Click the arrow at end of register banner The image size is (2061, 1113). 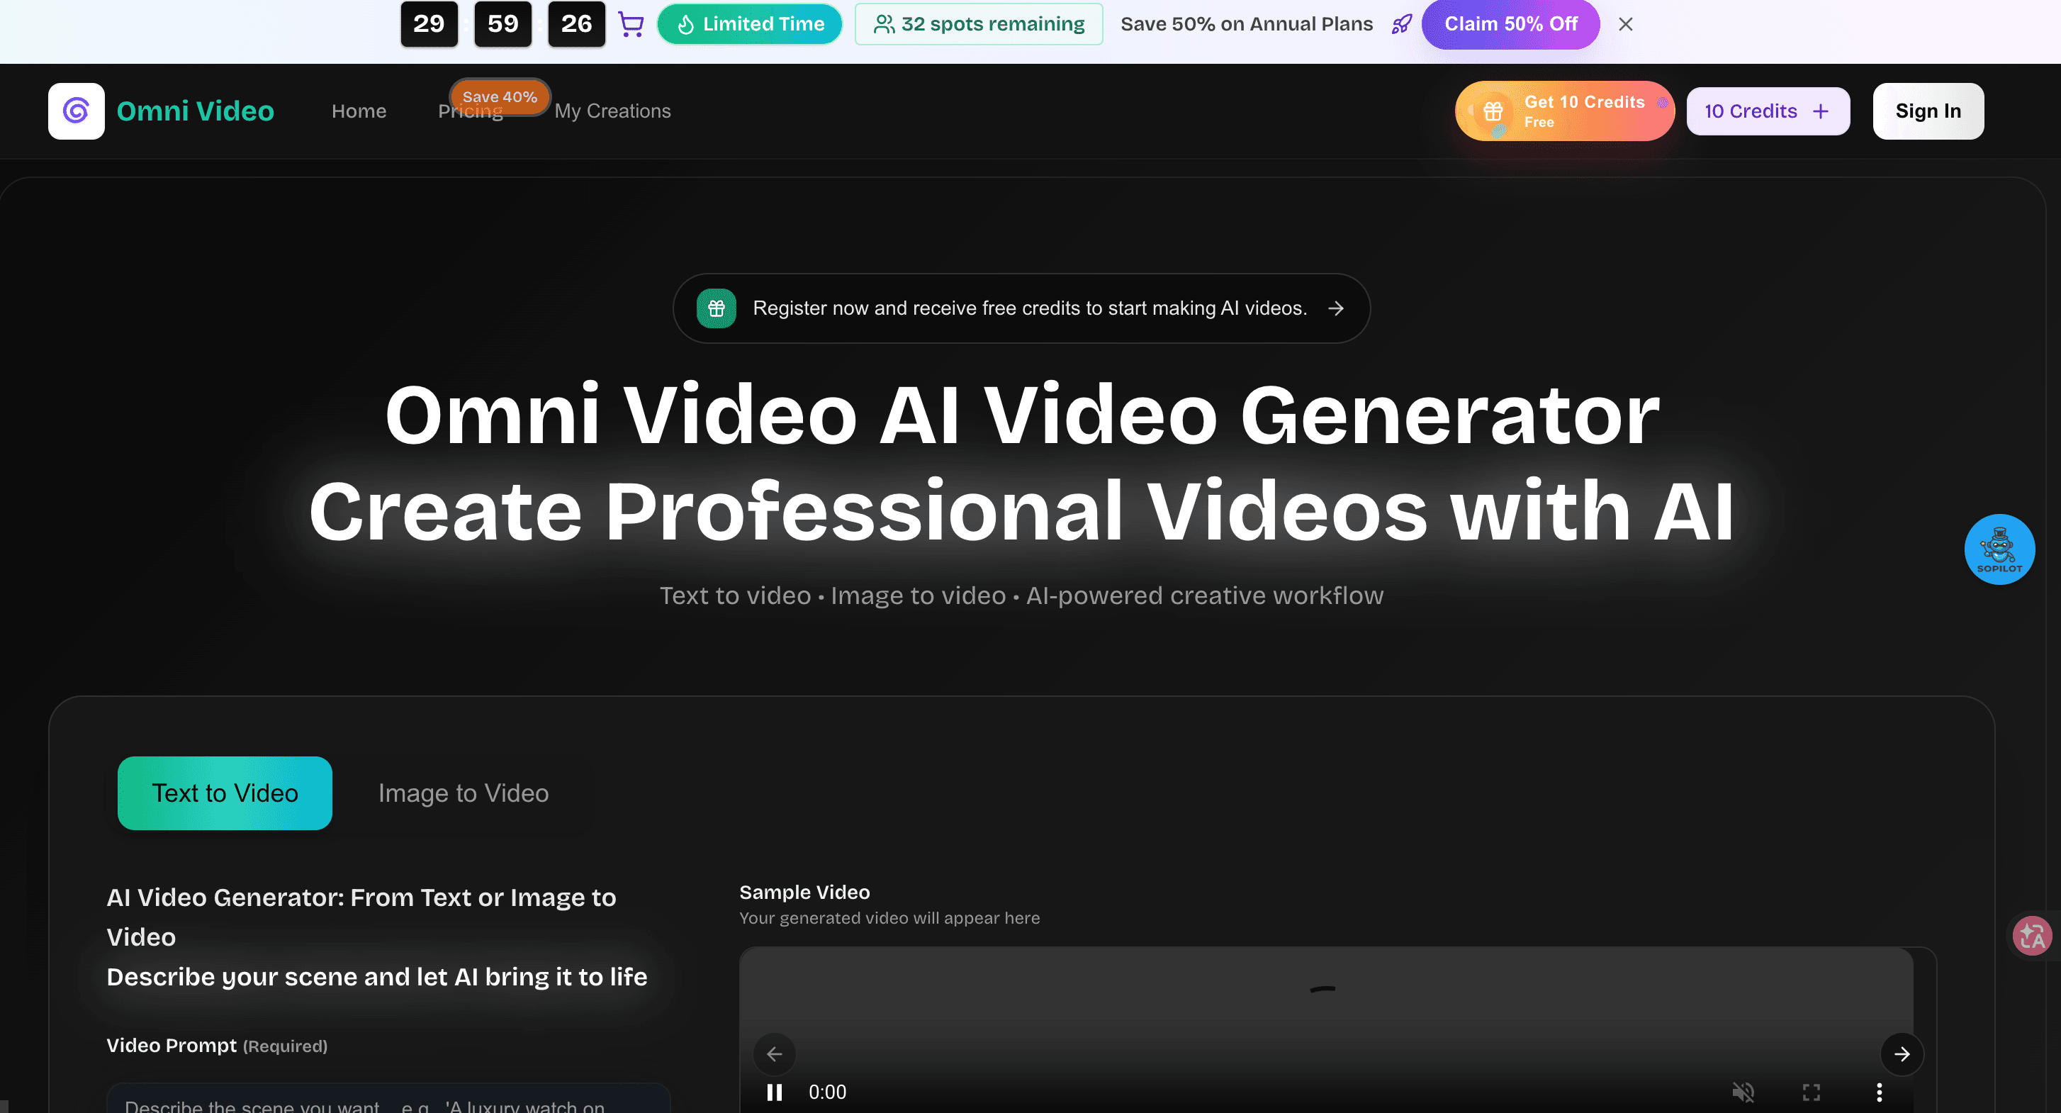(x=1335, y=308)
